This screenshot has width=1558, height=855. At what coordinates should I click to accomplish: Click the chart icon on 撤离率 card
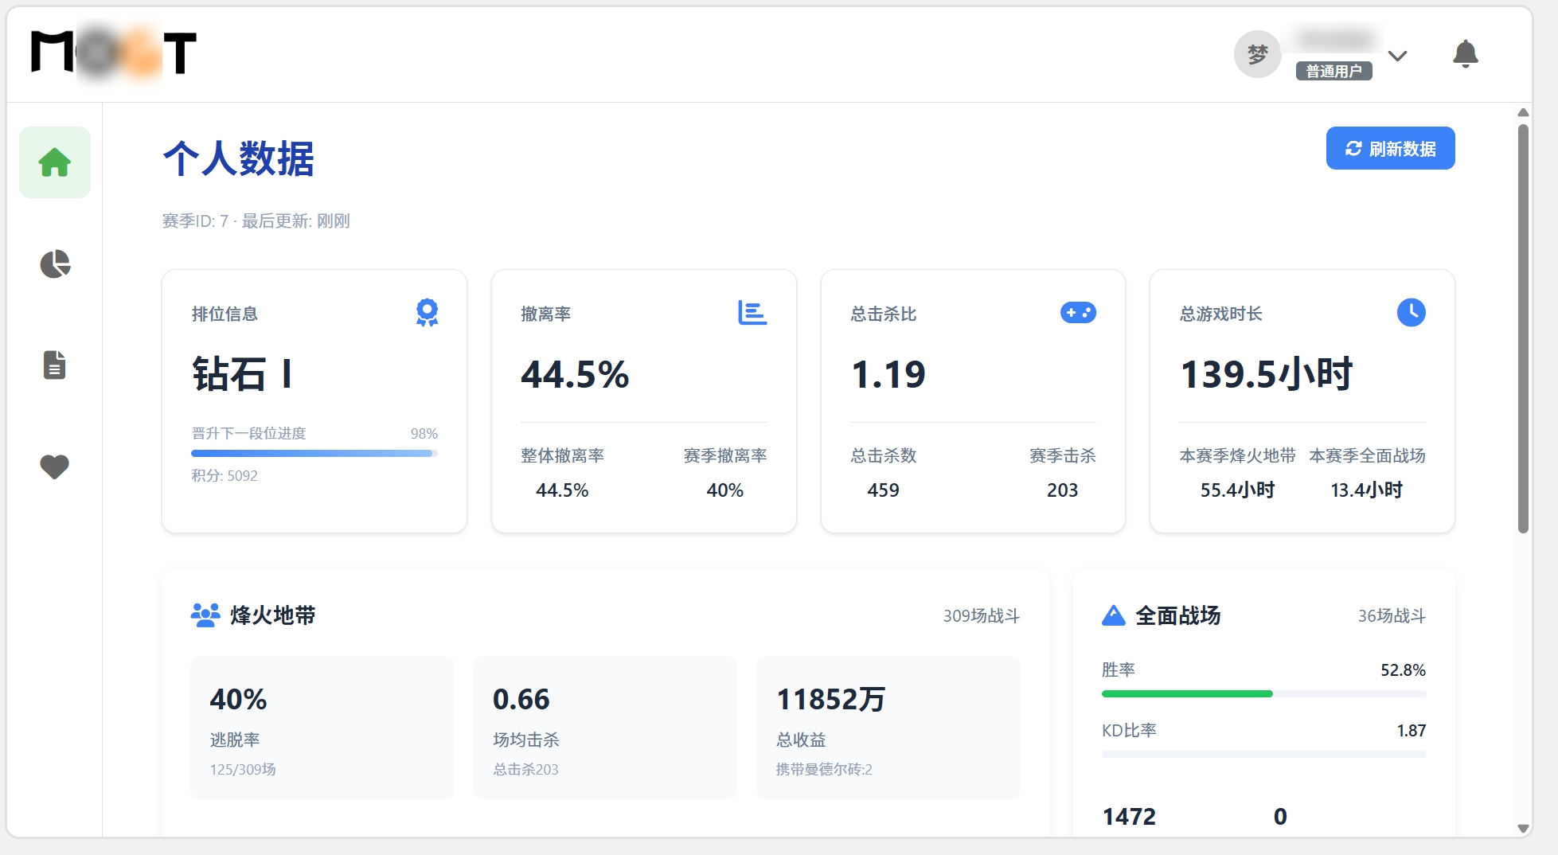point(752,313)
